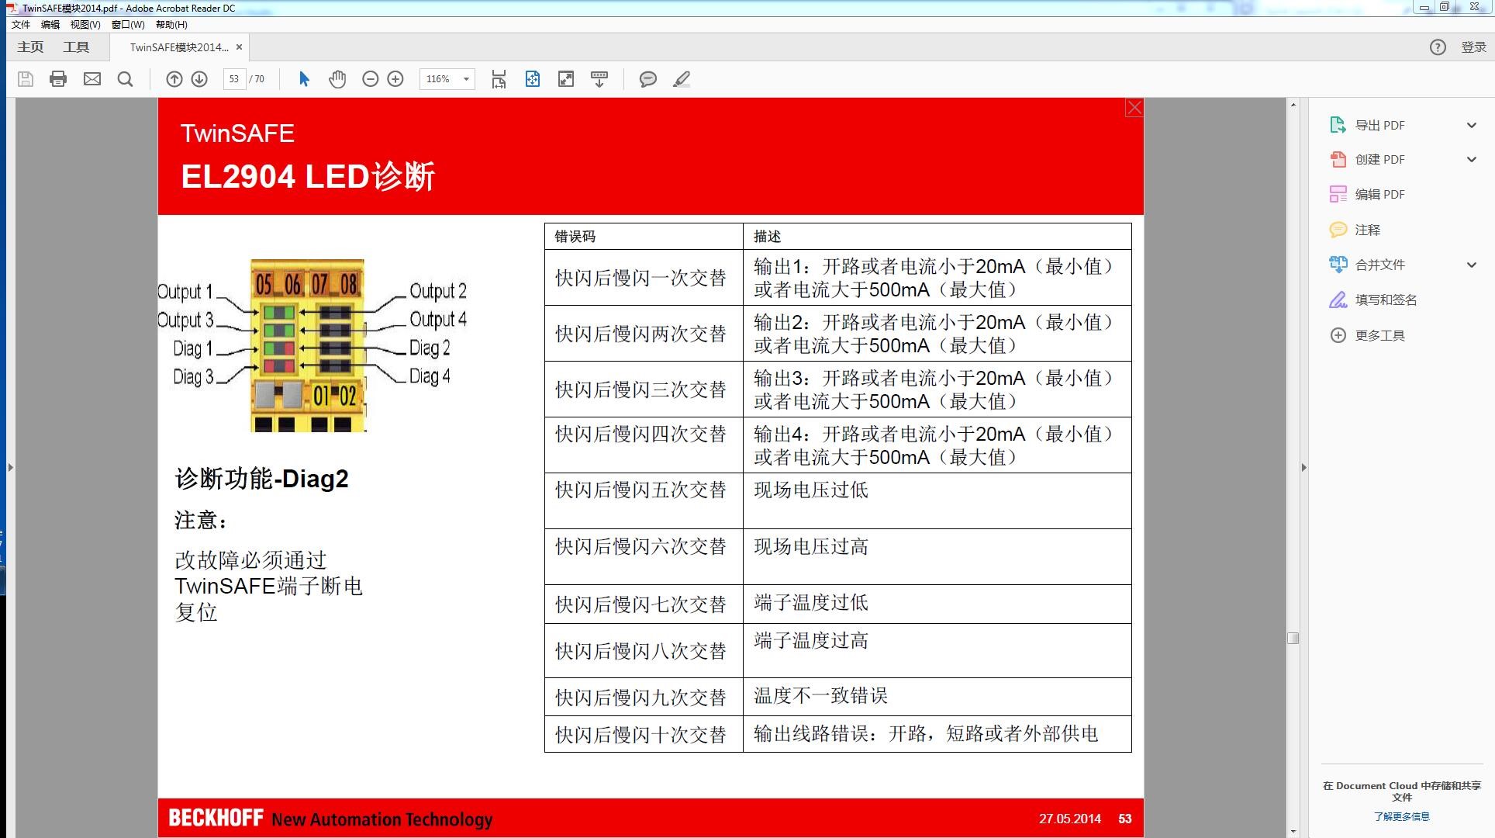Open Edit PDF tool
This screenshot has height=838, width=1495.
click(x=1379, y=194)
